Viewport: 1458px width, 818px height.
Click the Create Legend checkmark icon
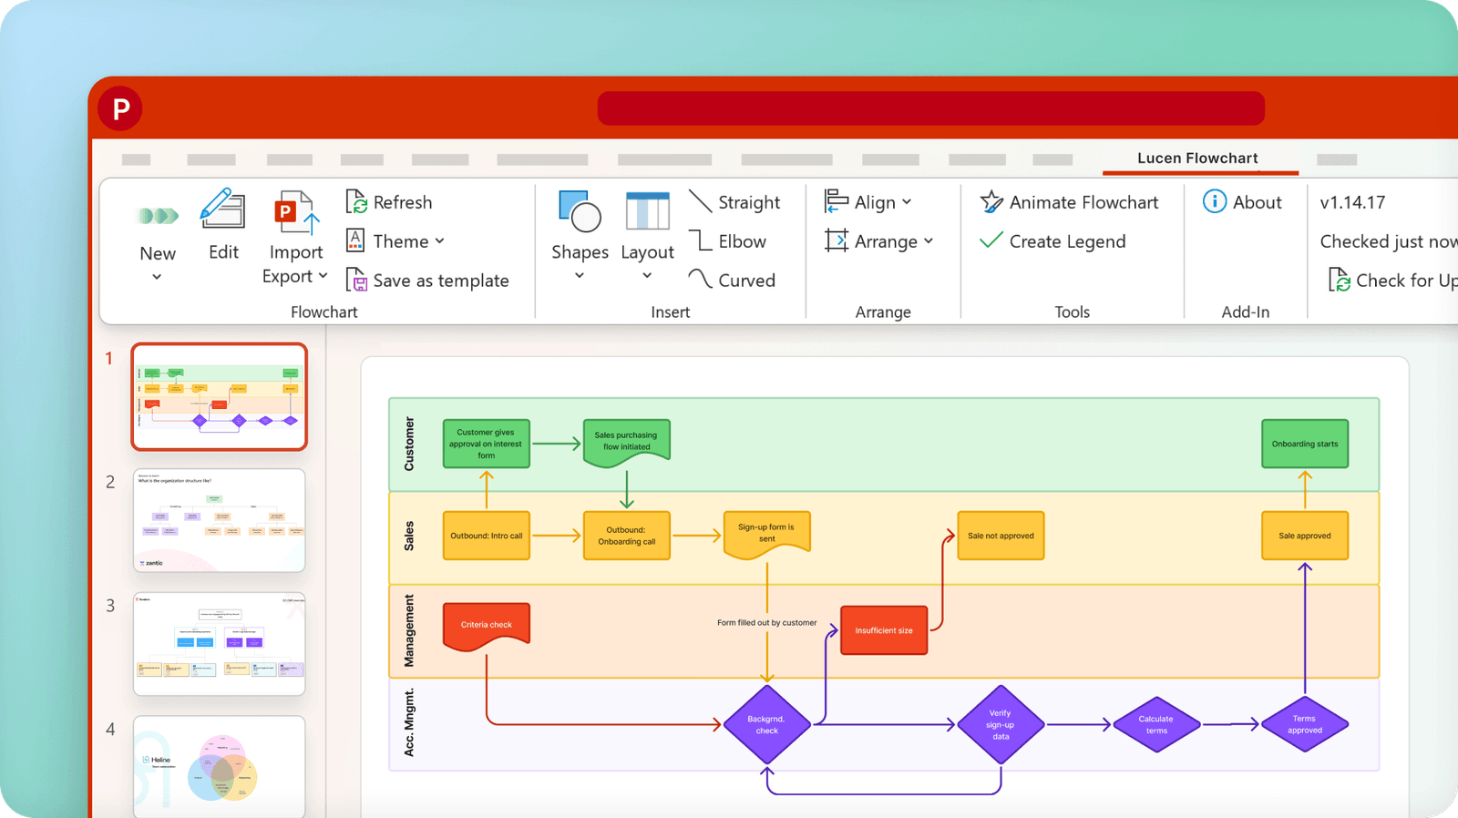click(x=991, y=240)
